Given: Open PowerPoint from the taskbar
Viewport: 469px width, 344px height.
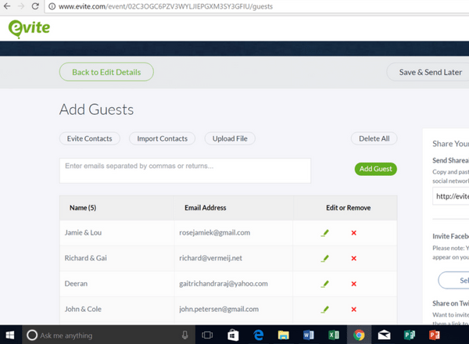Looking at the screenshot, I should (435, 335).
